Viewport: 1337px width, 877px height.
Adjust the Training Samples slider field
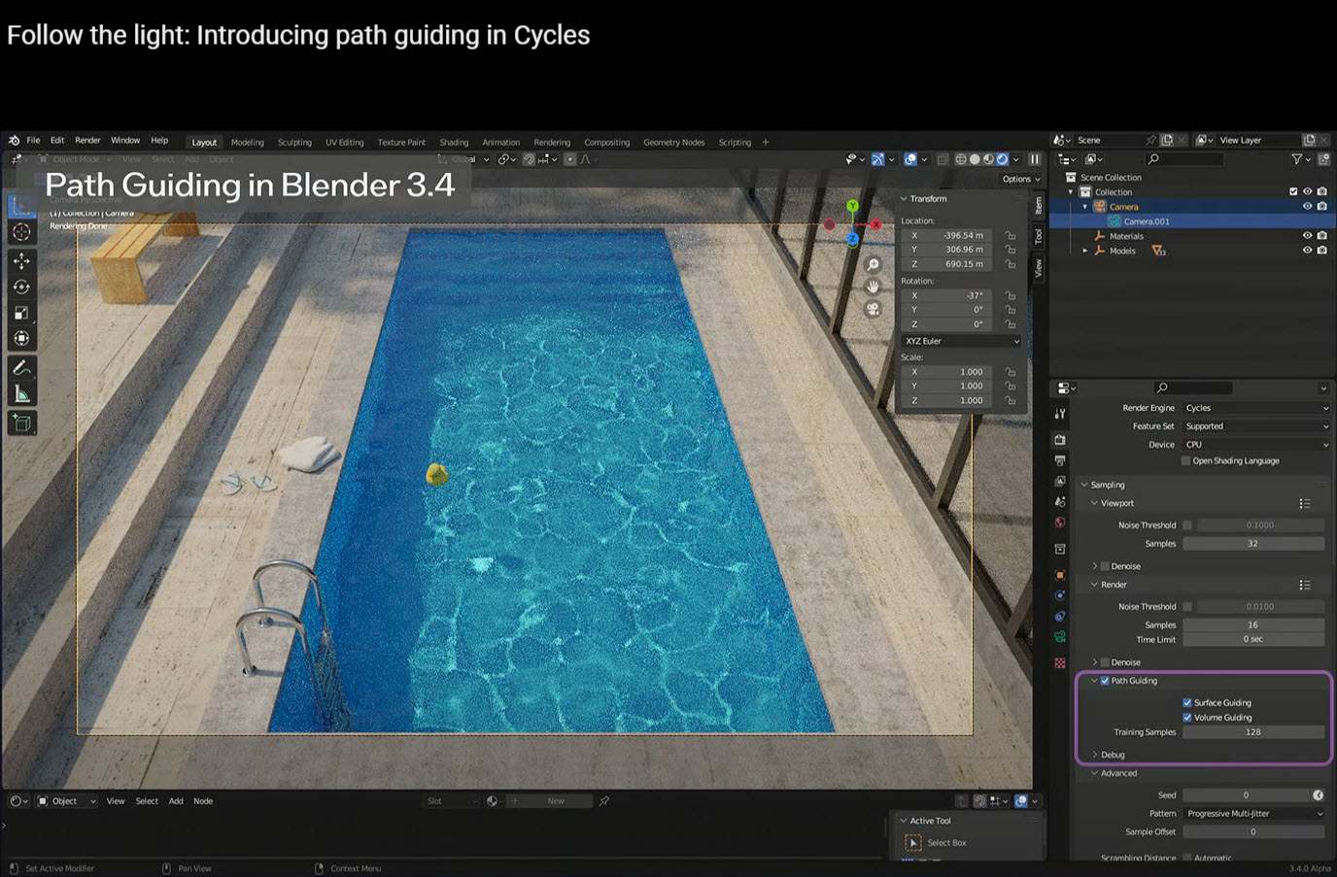tap(1252, 732)
